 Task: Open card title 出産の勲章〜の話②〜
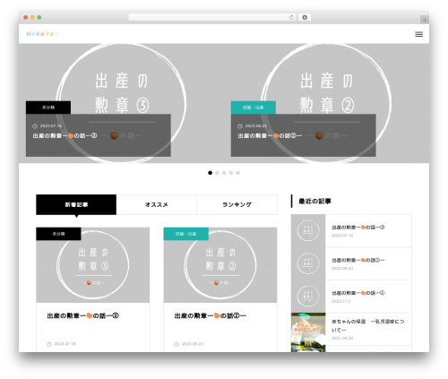coord(211,315)
